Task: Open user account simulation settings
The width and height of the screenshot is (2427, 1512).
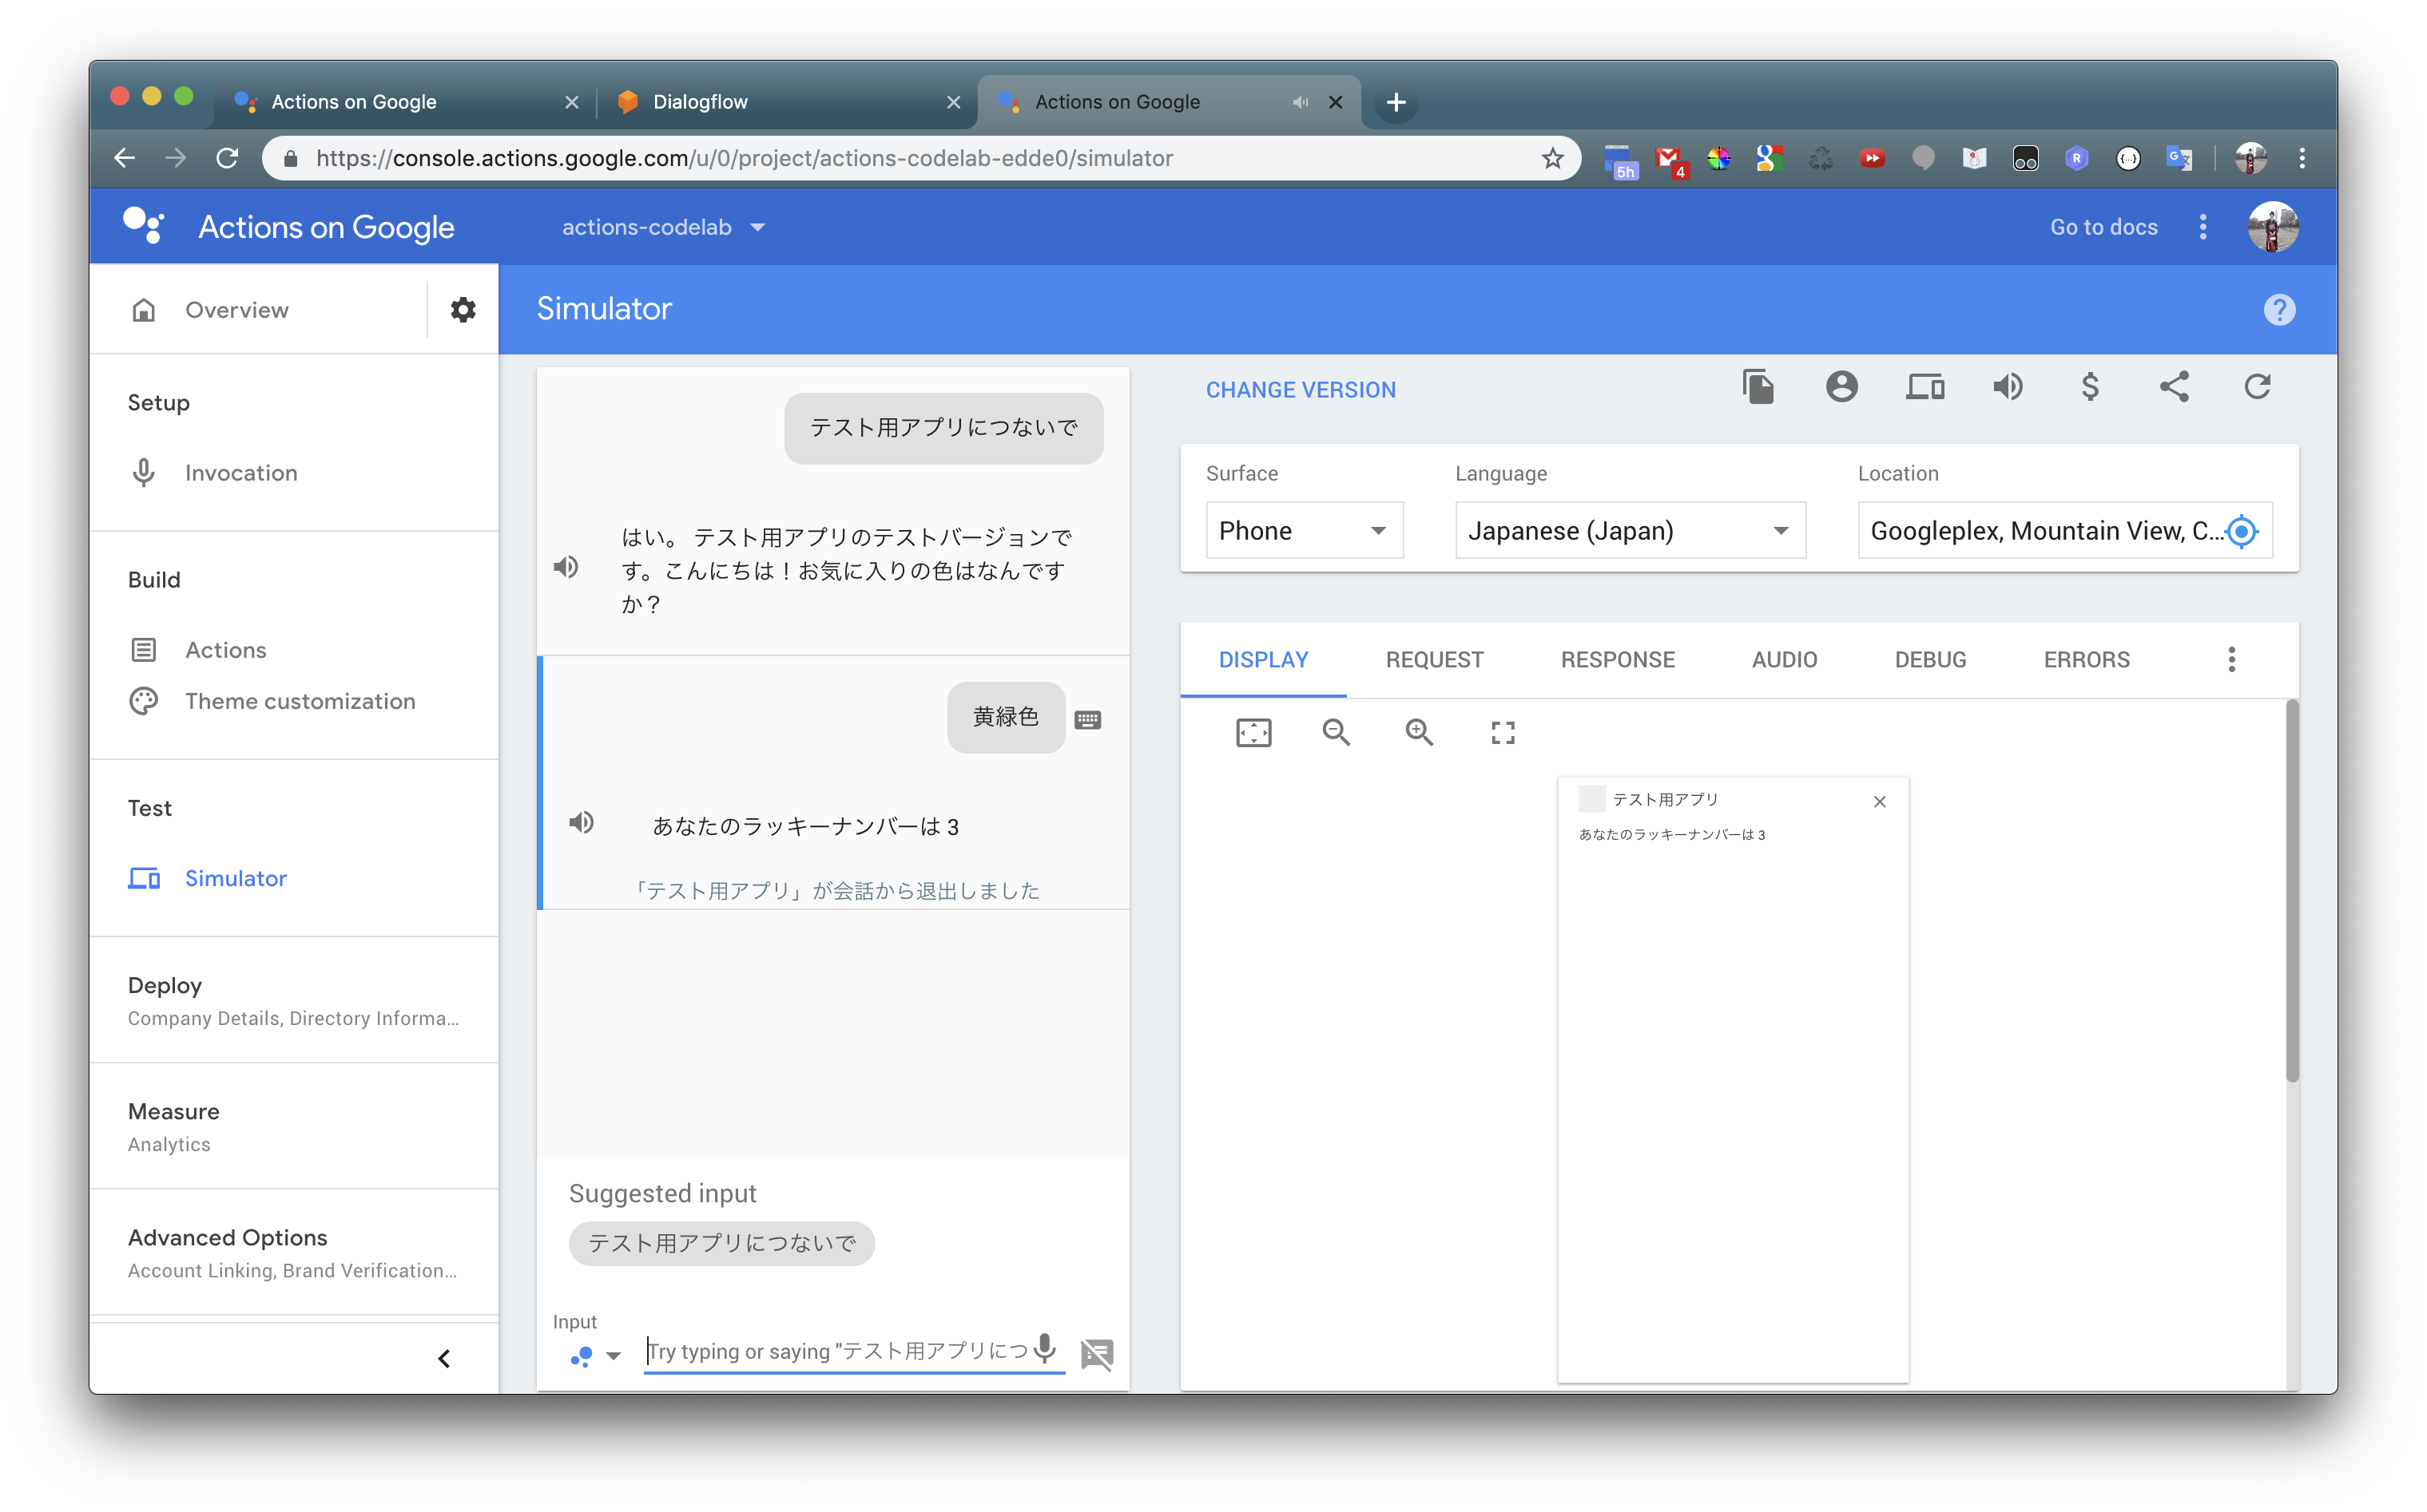Action: pos(1843,387)
